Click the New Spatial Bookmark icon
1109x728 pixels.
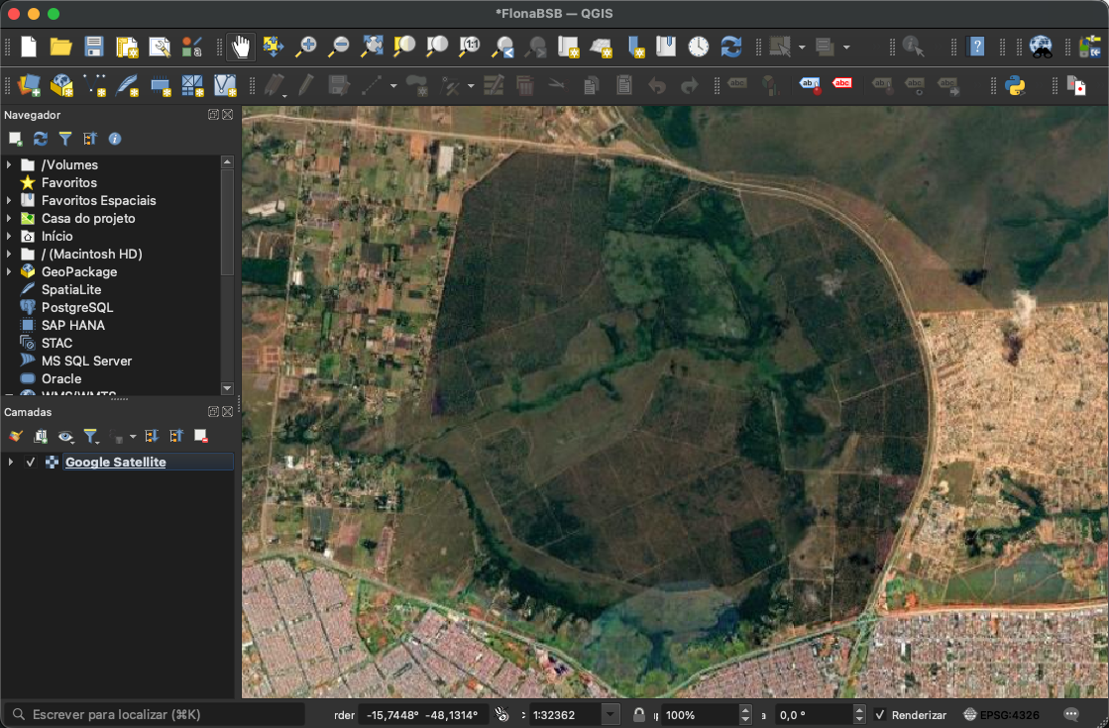634,47
